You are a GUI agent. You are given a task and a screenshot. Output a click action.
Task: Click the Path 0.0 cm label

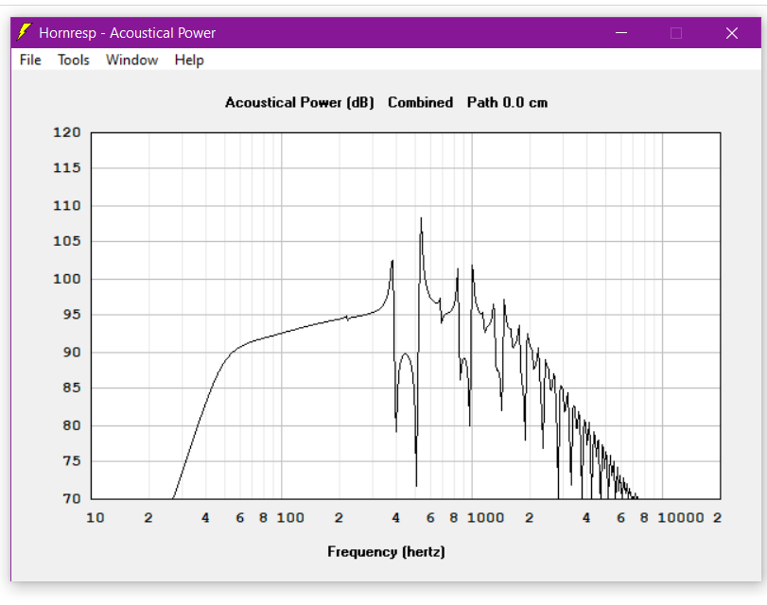tap(507, 102)
